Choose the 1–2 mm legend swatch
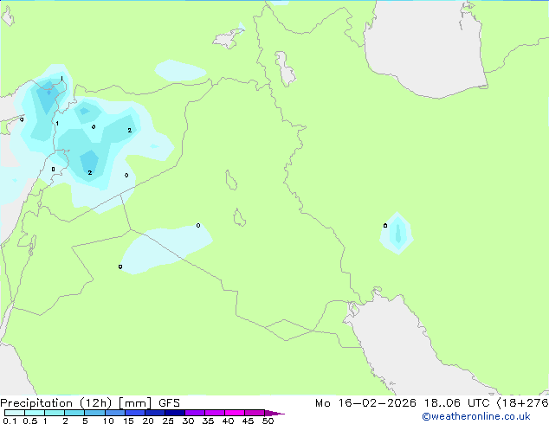The height and width of the screenshot is (424, 549). click(x=55, y=413)
